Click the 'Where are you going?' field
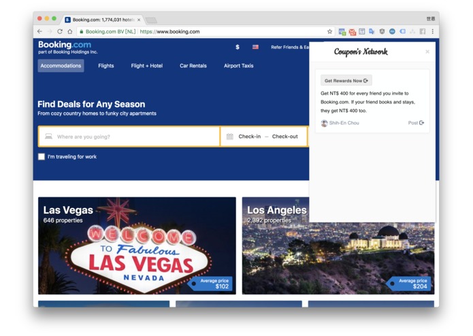Screen dimensions: 473x336 pyautogui.click(x=129, y=137)
